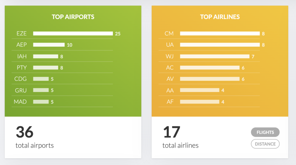Viewport: 296px width, 165px height.
Task: Click the 17 total airlines count
Action: pyautogui.click(x=171, y=132)
